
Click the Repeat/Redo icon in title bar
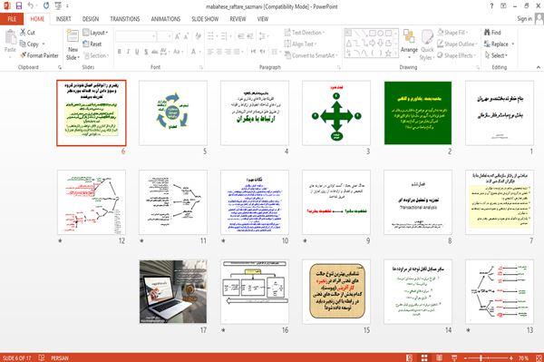point(46,6)
